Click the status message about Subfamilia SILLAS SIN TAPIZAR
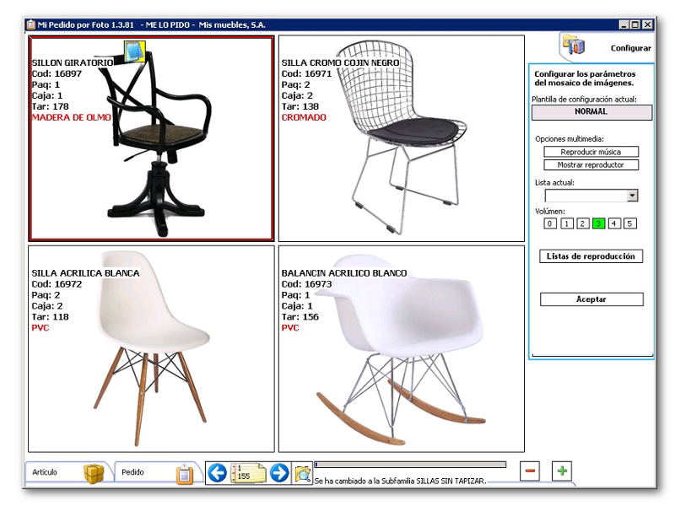This screenshot has width=675, height=506. [x=400, y=481]
